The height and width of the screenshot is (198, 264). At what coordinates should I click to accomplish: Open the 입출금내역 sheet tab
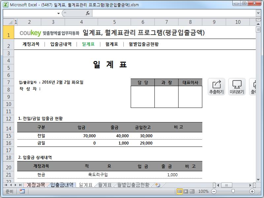click(62, 185)
